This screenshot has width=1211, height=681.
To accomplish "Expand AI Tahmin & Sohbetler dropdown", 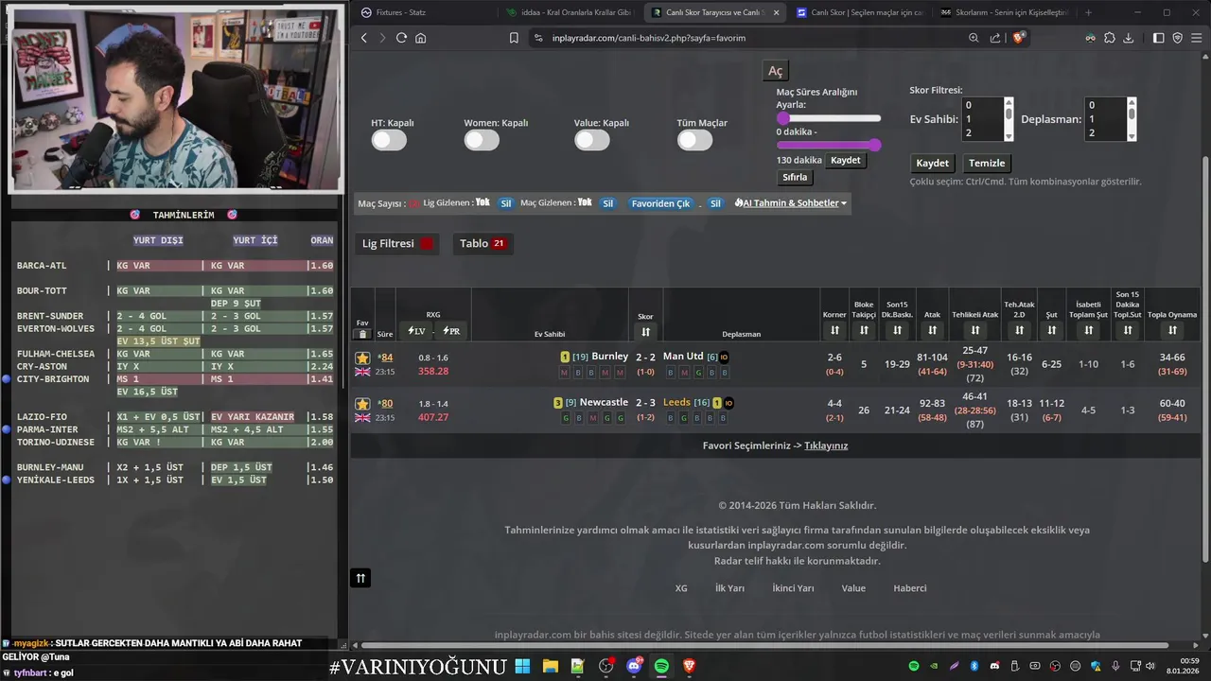I will [x=790, y=203].
